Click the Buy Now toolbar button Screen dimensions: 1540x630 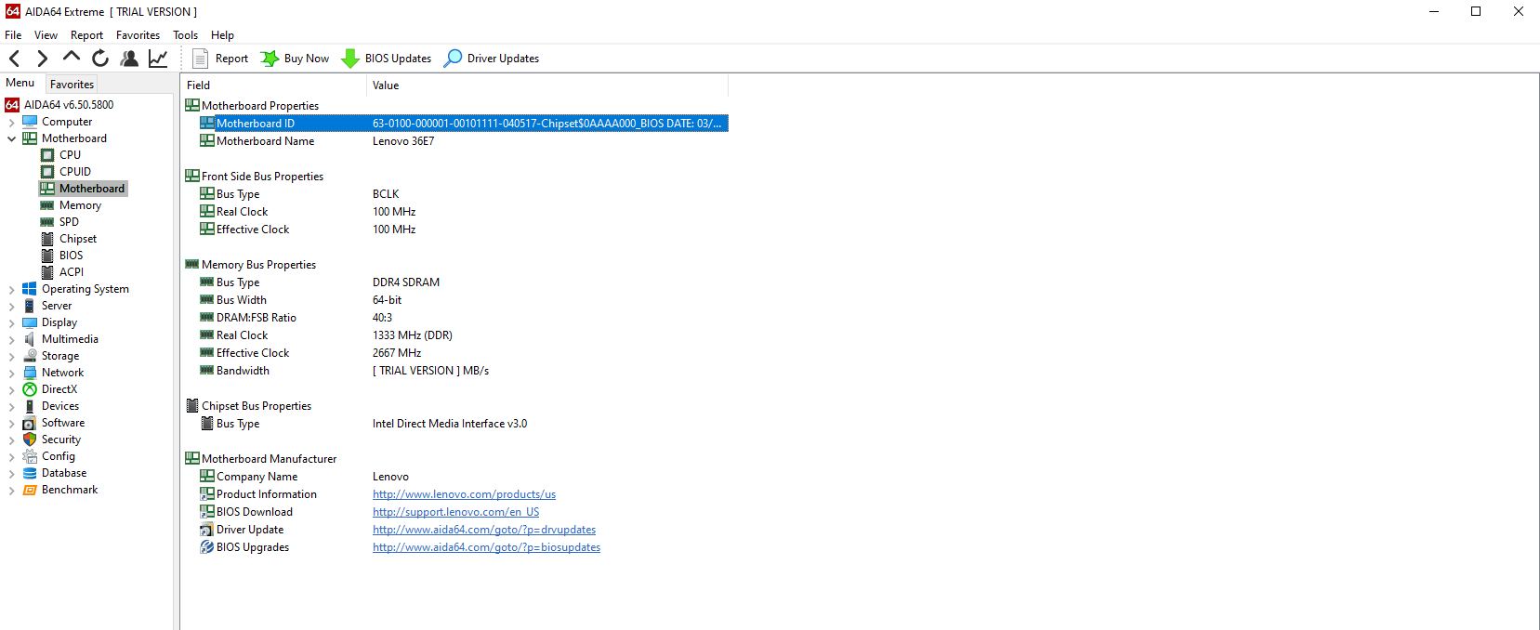295,59
